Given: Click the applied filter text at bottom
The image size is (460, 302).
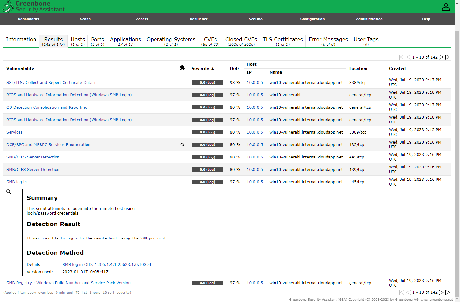Looking at the screenshot, I should pos(67,292).
